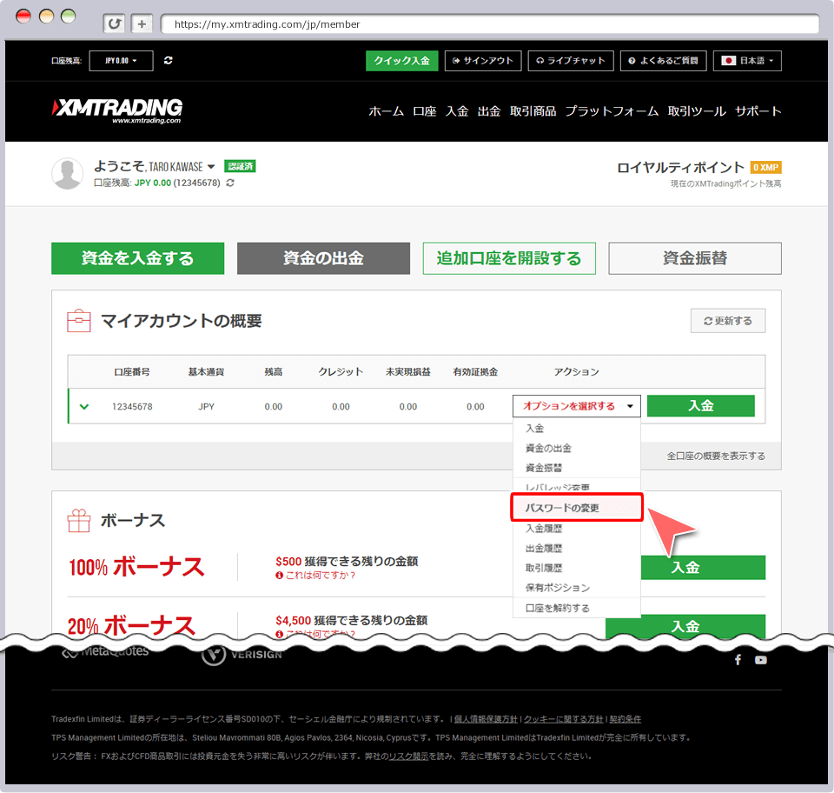This screenshot has width=834, height=793.
Task: Click the refresh icon beside top balance
Action: click(x=168, y=61)
